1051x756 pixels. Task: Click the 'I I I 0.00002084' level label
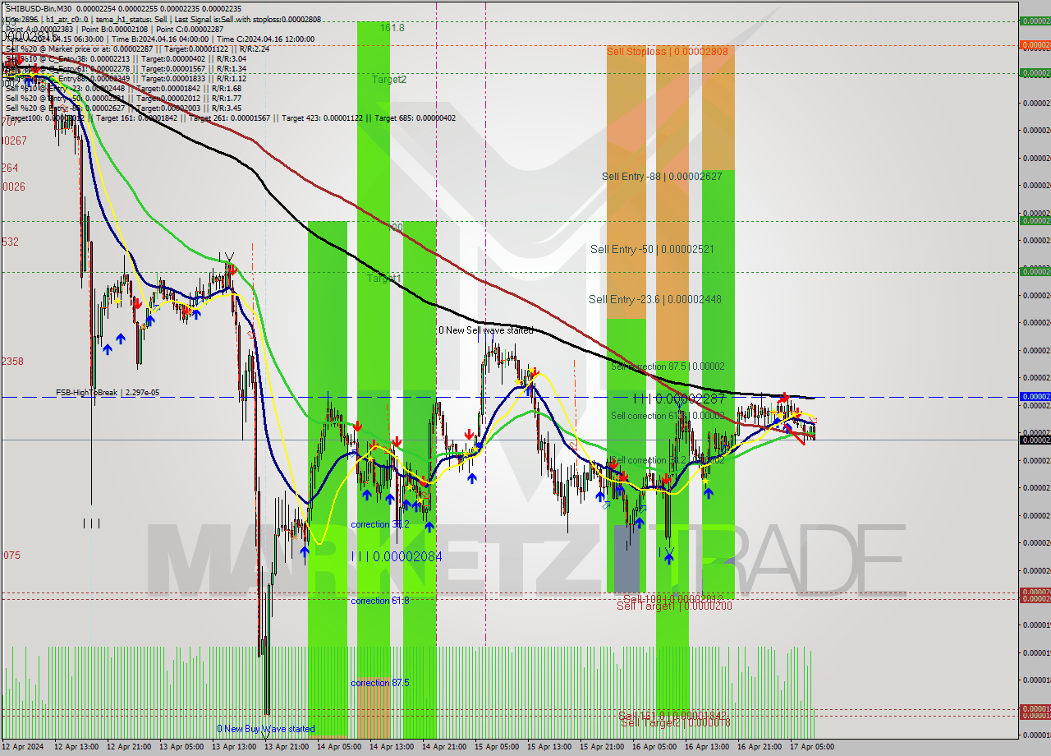point(397,556)
